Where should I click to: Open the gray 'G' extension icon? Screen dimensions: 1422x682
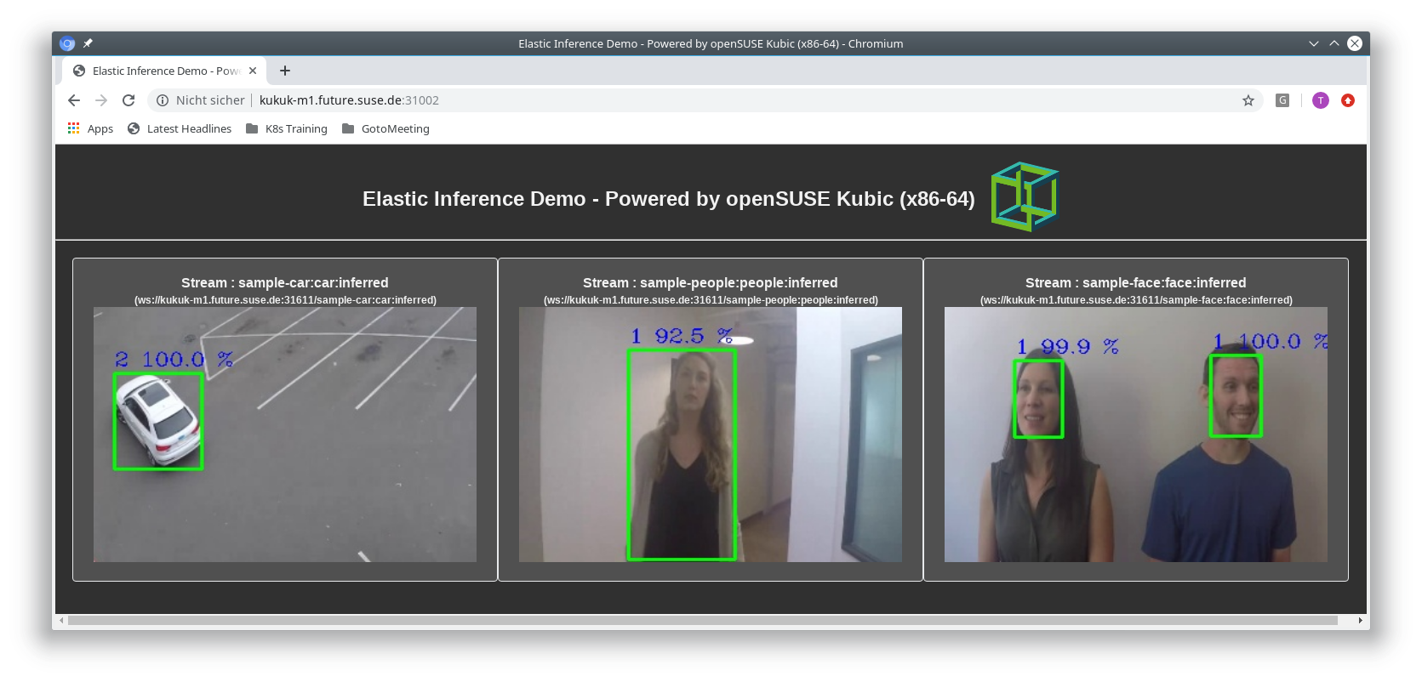(x=1282, y=100)
